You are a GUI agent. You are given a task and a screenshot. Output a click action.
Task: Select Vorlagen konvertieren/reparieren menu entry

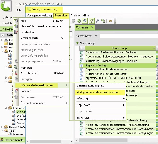(x=98, y=92)
